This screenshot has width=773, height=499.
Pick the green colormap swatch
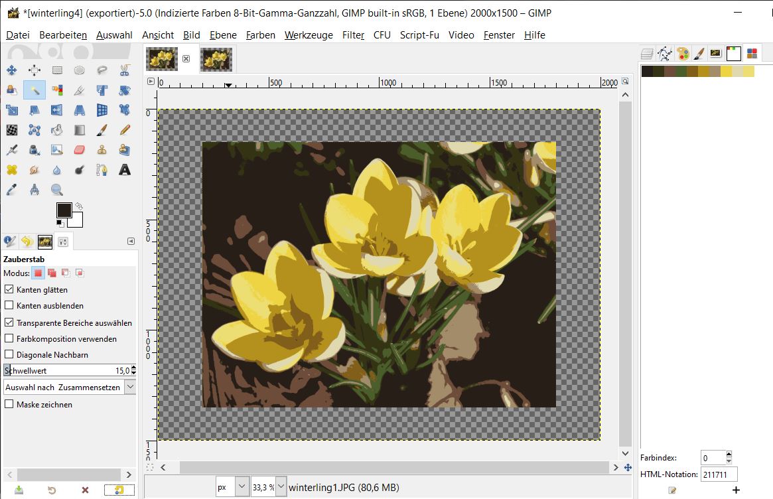(681, 72)
